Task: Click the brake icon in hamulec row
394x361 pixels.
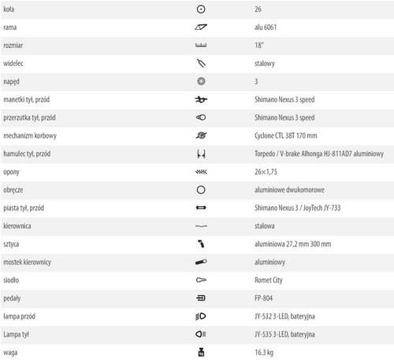Action: (x=201, y=154)
